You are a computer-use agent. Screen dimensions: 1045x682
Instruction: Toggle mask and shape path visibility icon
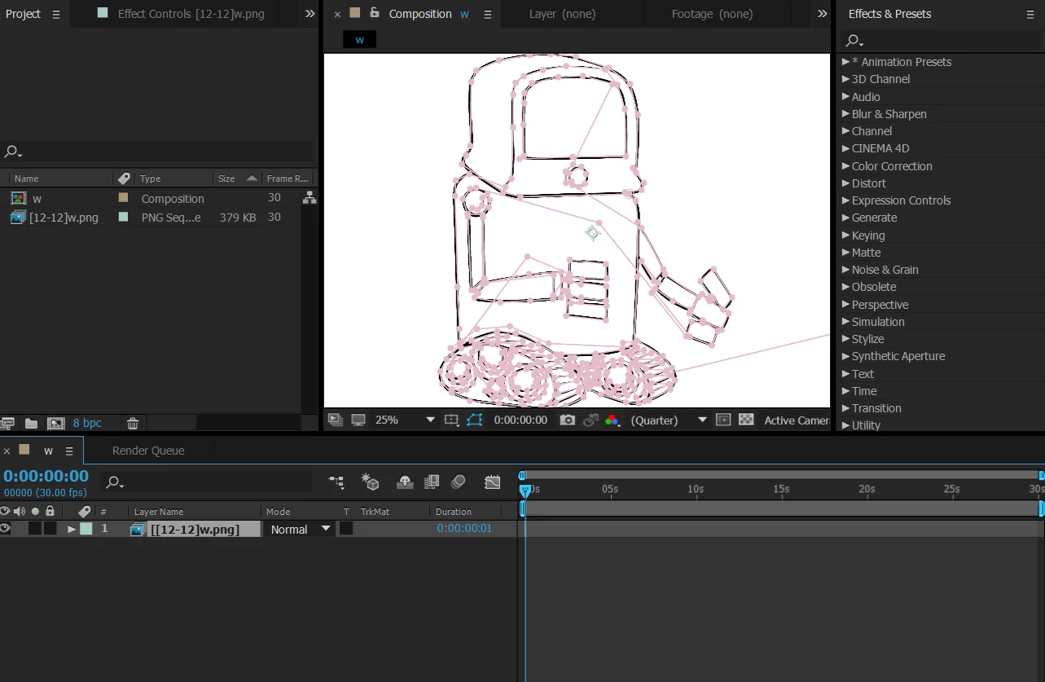475,420
